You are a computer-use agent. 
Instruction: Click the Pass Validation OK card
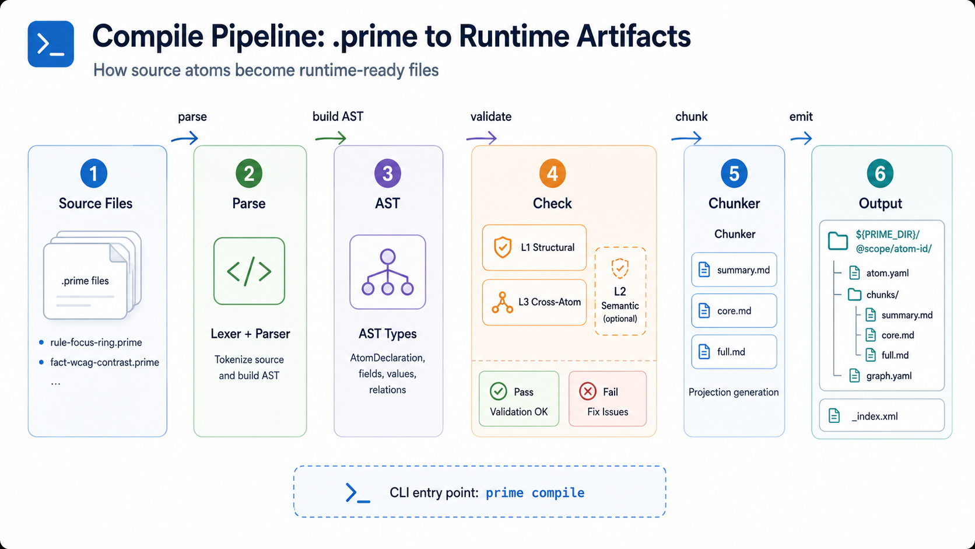(x=519, y=399)
